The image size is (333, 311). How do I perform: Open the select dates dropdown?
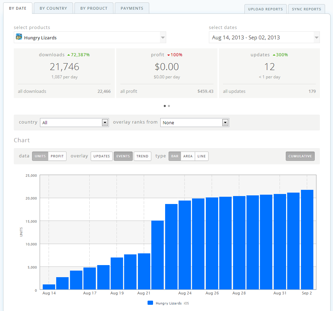264,37
